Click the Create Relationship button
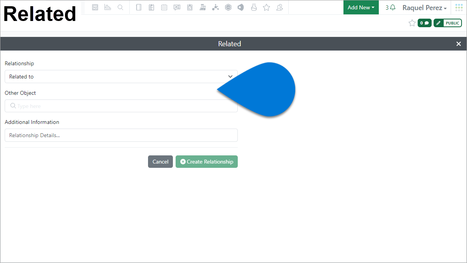 207,162
